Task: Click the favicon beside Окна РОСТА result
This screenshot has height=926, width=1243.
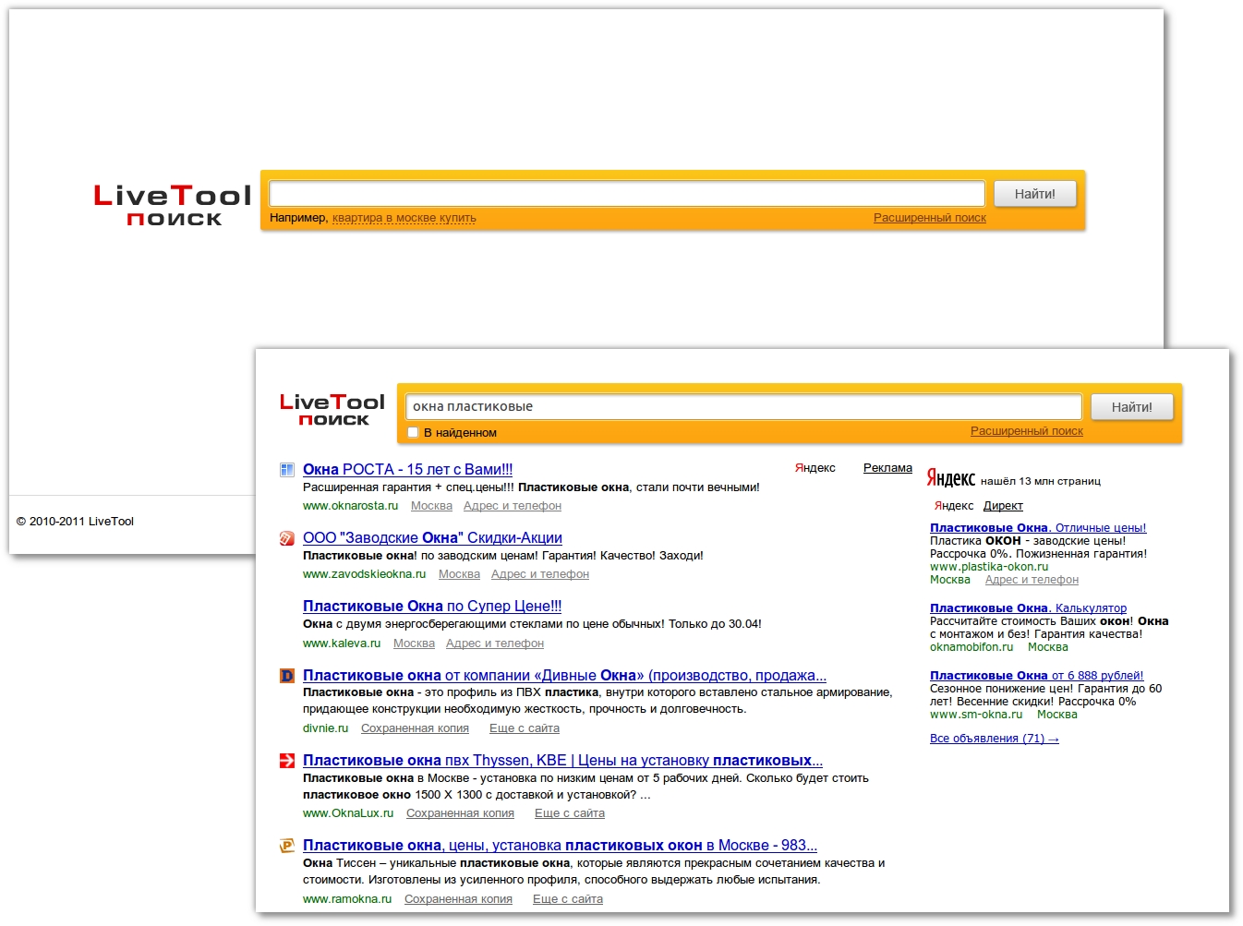Action: tap(287, 470)
